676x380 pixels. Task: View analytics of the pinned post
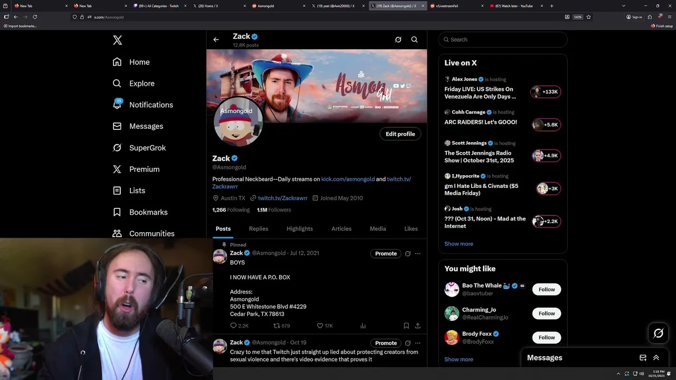363,326
